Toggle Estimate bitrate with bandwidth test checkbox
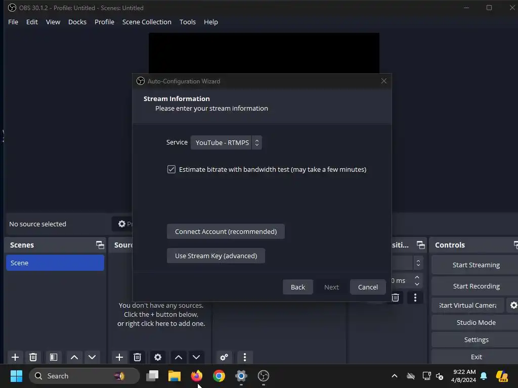518x388 pixels. pyautogui.click(x=171, y=169)
